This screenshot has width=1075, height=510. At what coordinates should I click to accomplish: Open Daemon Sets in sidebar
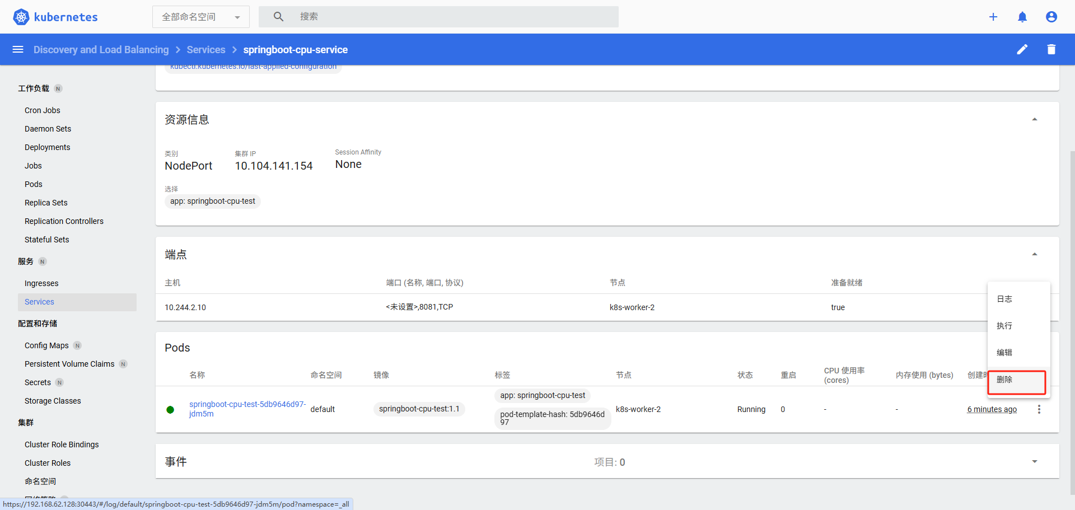coord(48,129)
